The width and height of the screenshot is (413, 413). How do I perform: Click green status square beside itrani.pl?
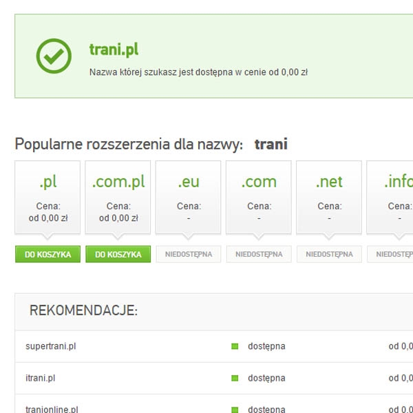[235, 378]
